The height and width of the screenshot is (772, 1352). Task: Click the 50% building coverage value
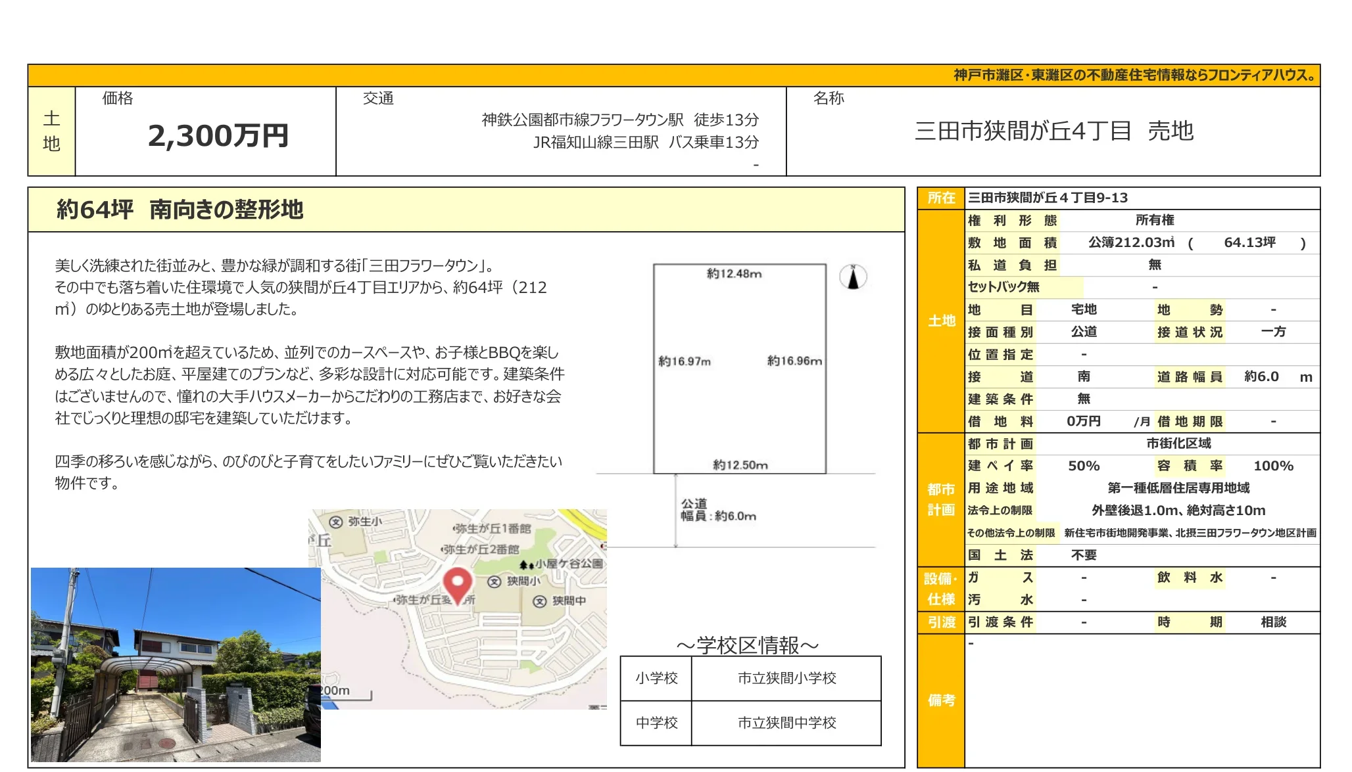tap(1084, 466)
